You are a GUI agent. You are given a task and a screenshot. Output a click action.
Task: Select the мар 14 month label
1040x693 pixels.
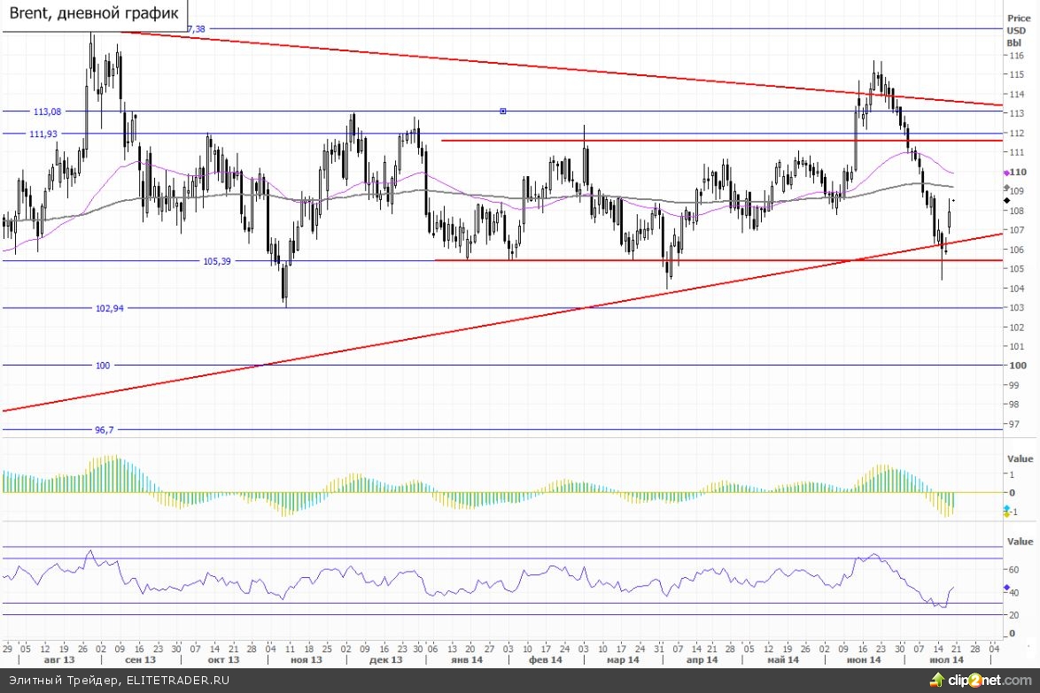pyautogui.click(x=624, y=660)
